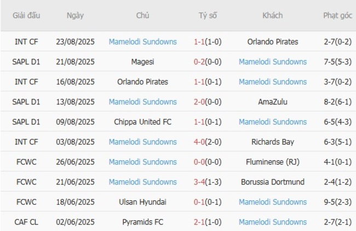Open Orlando Pirates in the 23/08/2025 row
Screen dimensions: 356x231
tap(272, 42)
